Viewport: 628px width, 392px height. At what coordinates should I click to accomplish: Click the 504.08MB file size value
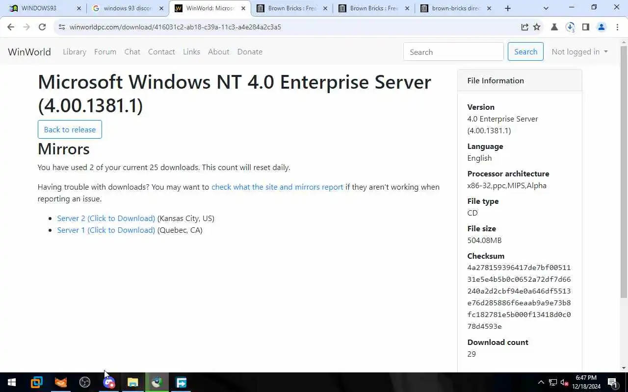pos(484,240)
